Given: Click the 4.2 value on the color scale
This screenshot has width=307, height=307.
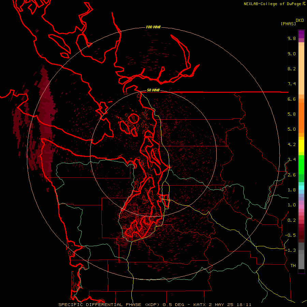Looking at the screenshot, I should [292, 145].
